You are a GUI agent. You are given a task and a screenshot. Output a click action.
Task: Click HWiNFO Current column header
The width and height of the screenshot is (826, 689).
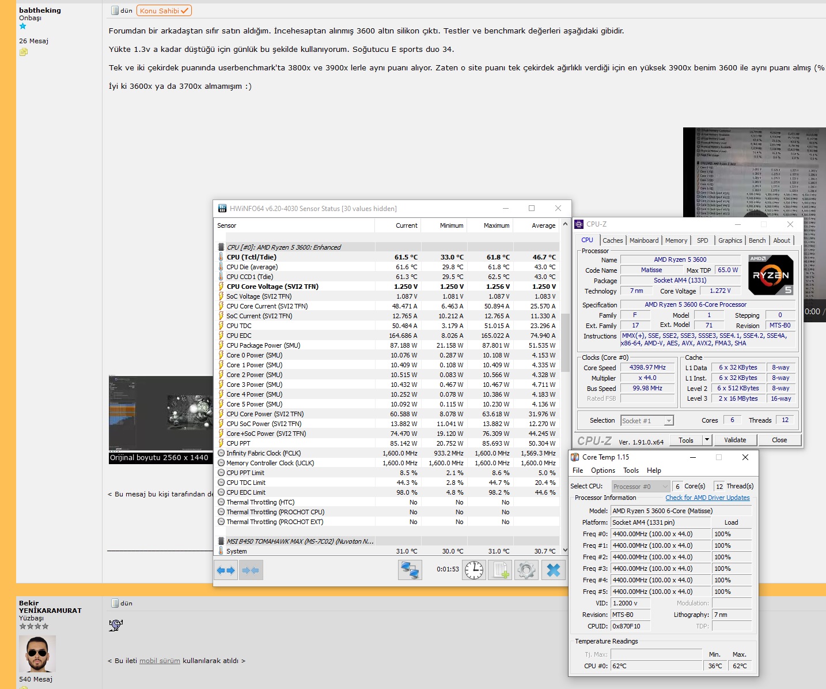[398, 225]
